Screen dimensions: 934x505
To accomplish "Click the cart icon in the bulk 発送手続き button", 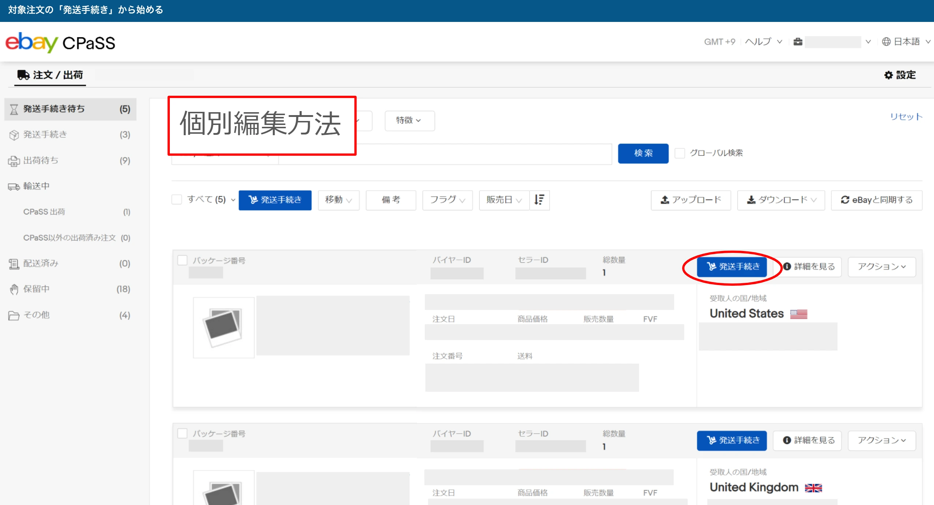I will pyautogui.click(x=253, y=200).
